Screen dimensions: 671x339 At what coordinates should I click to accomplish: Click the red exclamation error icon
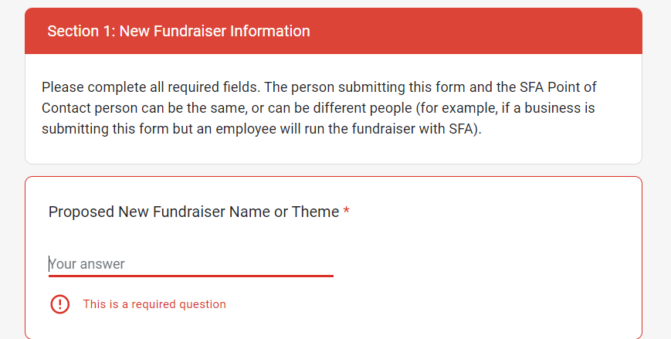pyautogui.click(x=60, y=304)
